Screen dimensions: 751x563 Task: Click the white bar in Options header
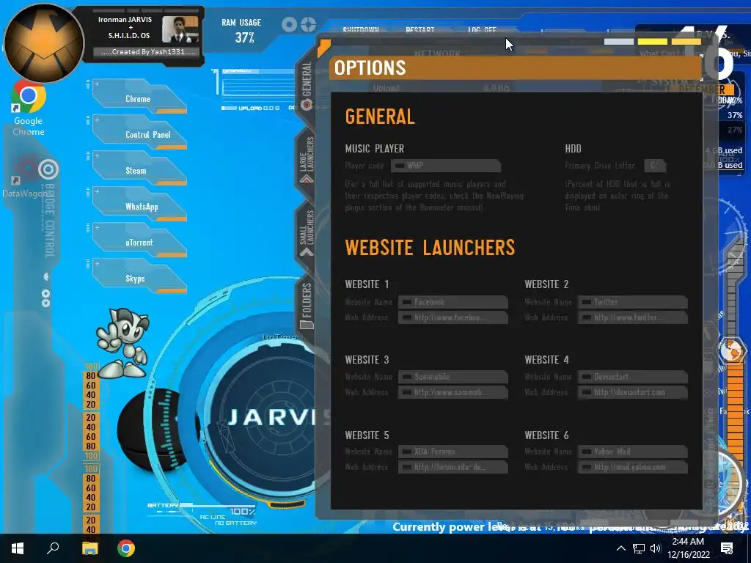(619, 42)
